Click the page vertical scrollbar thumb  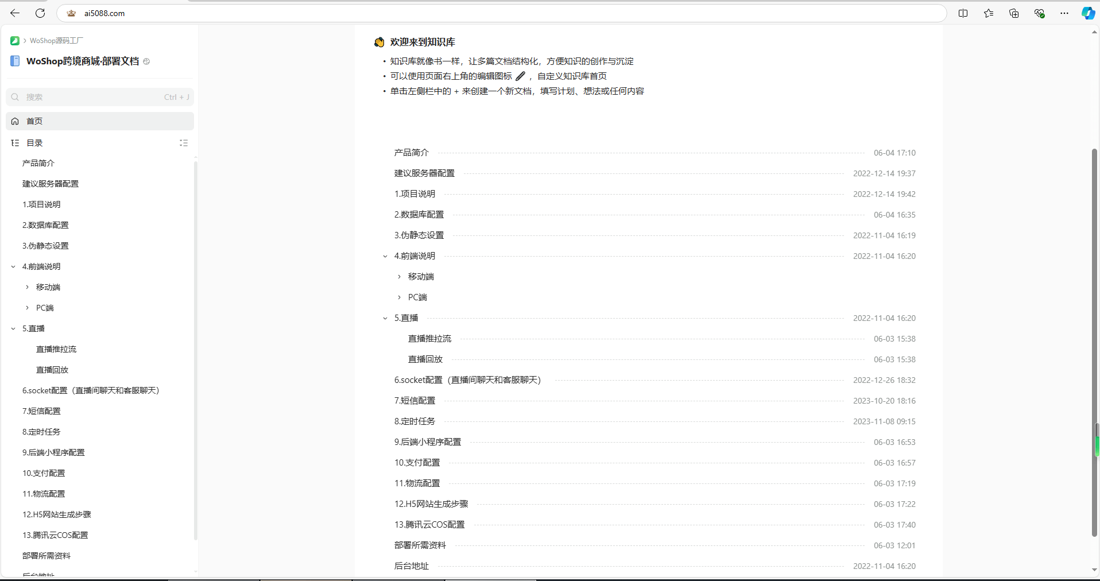1095,343
